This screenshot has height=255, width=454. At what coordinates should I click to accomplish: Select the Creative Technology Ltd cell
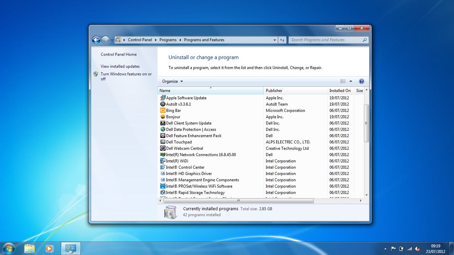click(x=287, y=148)
